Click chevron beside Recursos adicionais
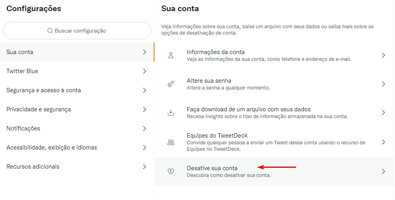 coord(145,167)
